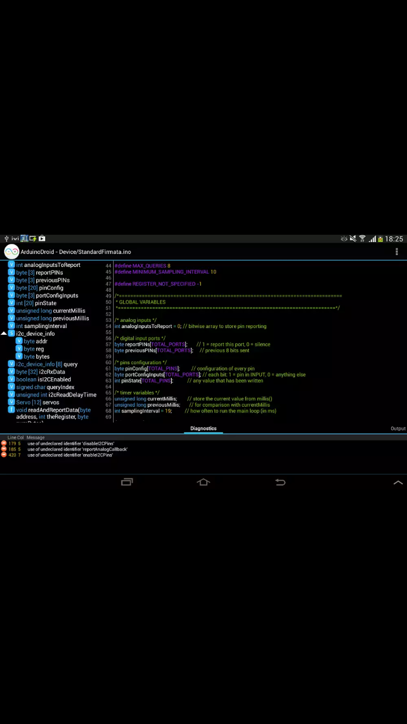The width and height of the screenshot is (407, 724).
Task: Tap the ArduinoDroid app logo
Action: point(11,252)
